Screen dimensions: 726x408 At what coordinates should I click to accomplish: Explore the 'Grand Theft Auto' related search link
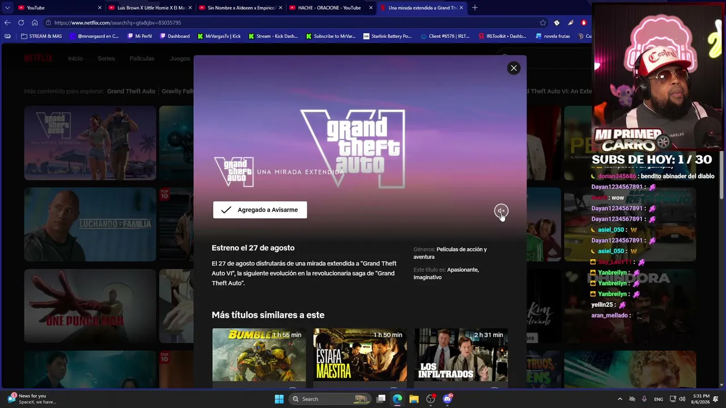(x=131, y=91)
